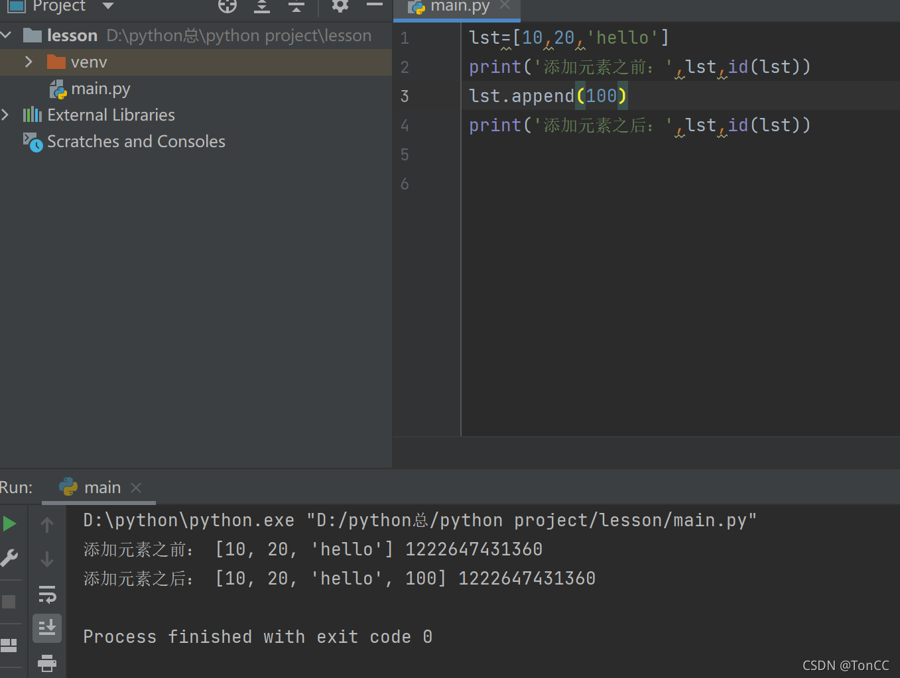Viewport: 900px width, 678px height.
Task: Click the lst.append(100) code line
Action: tap(548, 96)
